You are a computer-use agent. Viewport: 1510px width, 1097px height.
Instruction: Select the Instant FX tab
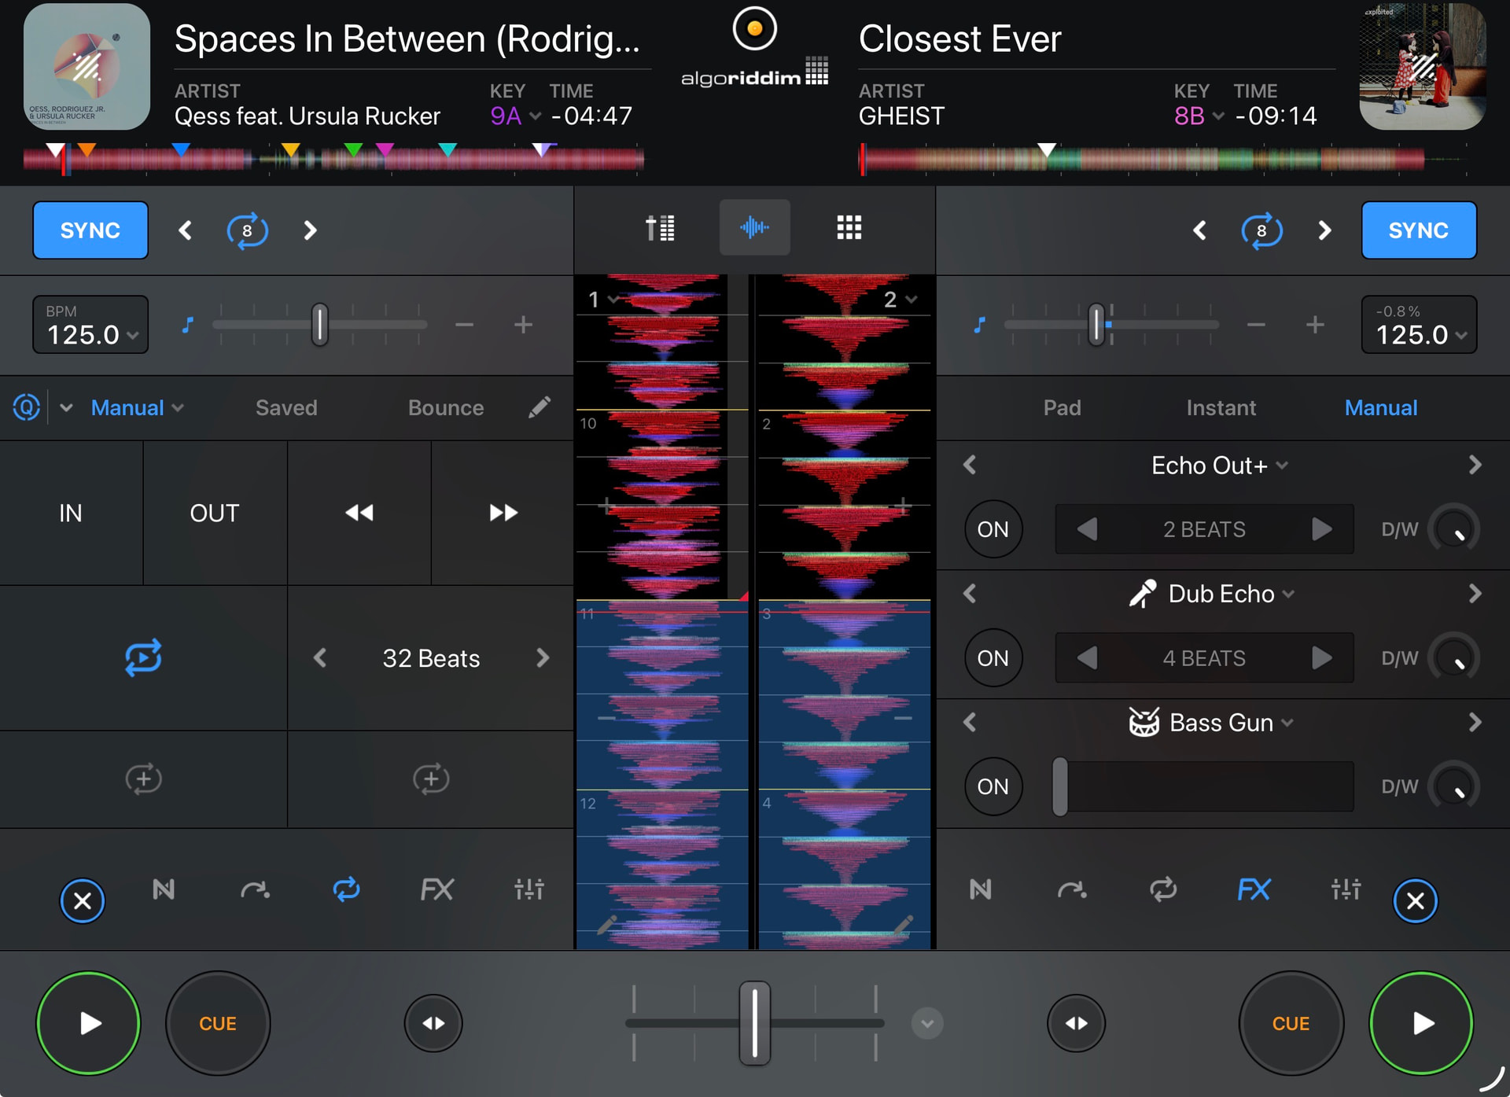click(x=1221, y=407)
